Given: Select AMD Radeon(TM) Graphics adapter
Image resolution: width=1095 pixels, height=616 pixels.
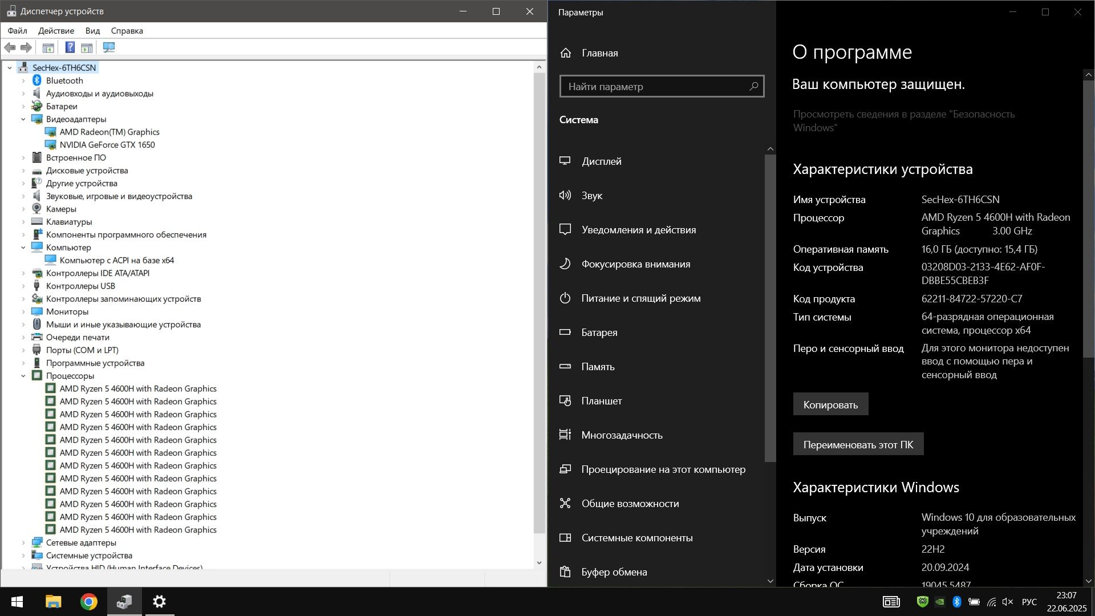Looking at the screenshot, I should (x=109, y=132).
